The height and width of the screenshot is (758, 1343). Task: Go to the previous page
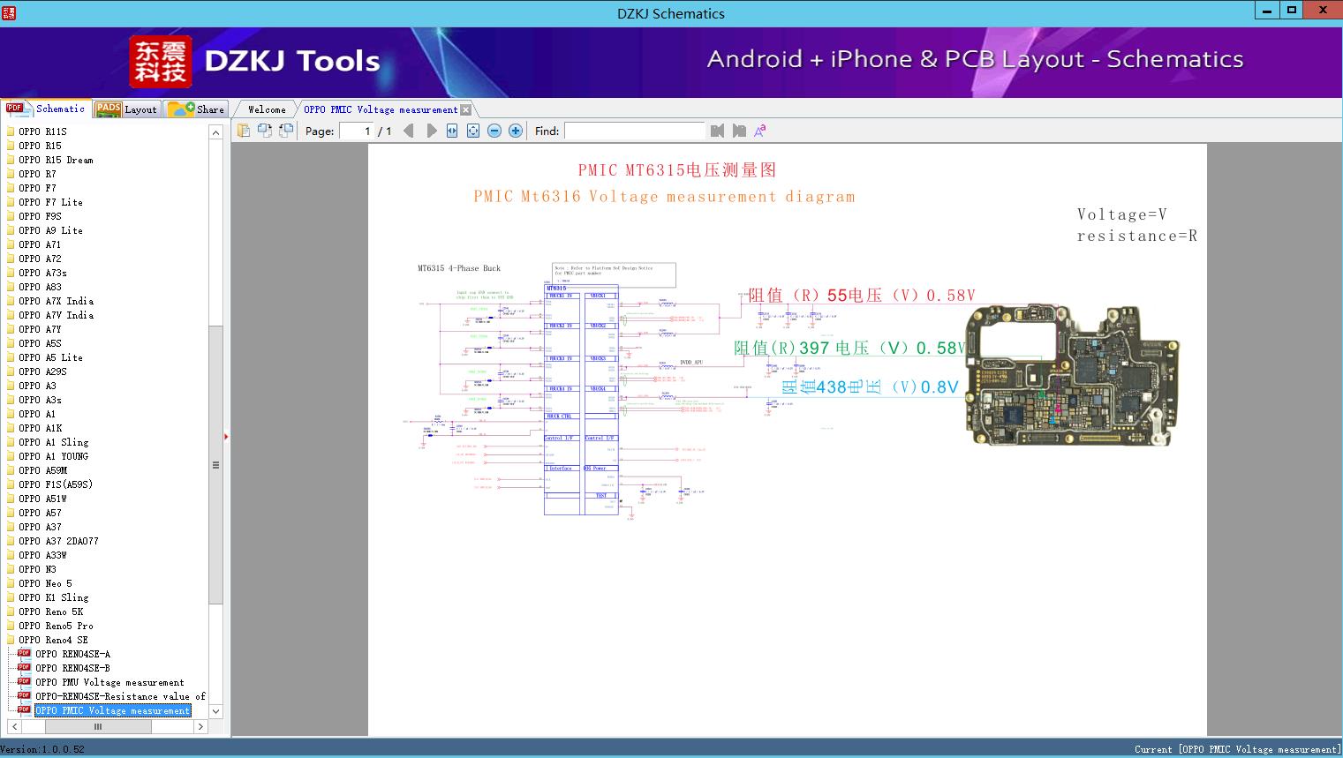pos(408,131)
